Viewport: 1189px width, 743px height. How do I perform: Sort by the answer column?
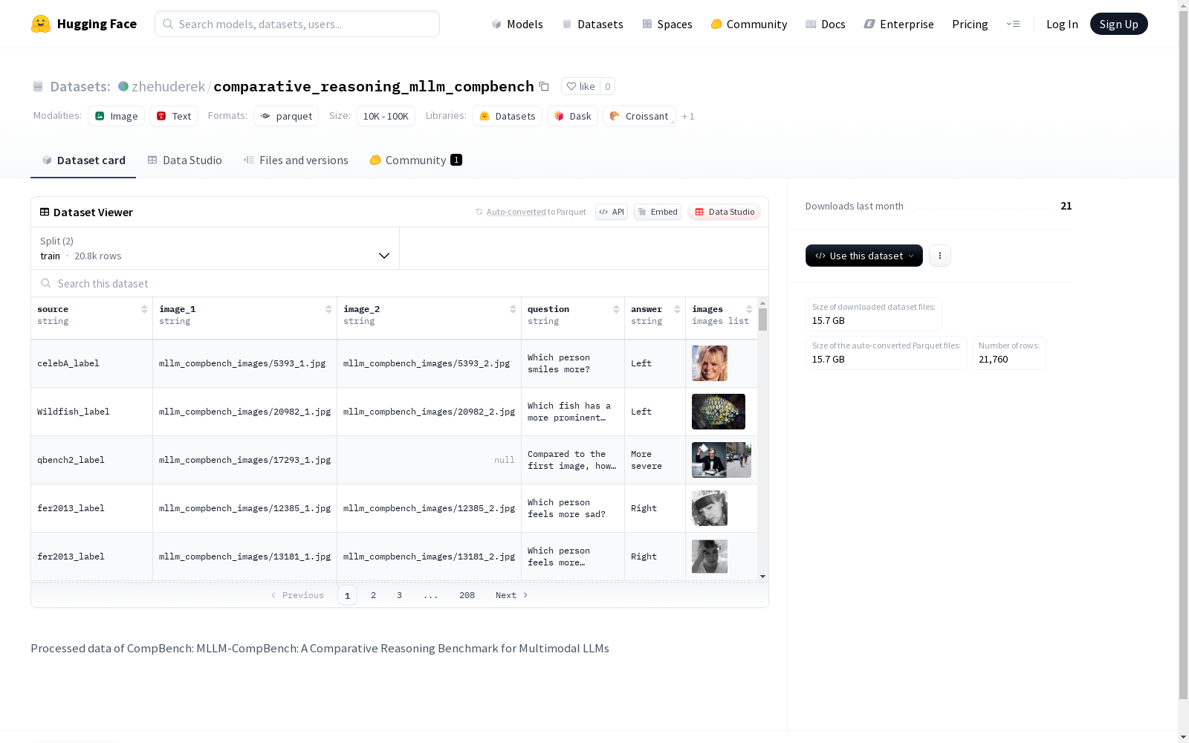(677, 309)
